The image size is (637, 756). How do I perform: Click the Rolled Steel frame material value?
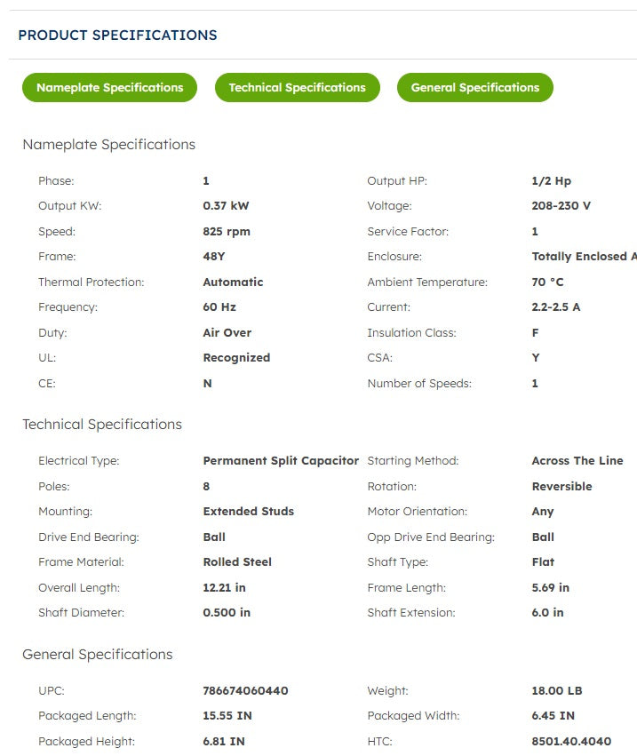click(x=237, y=562)
